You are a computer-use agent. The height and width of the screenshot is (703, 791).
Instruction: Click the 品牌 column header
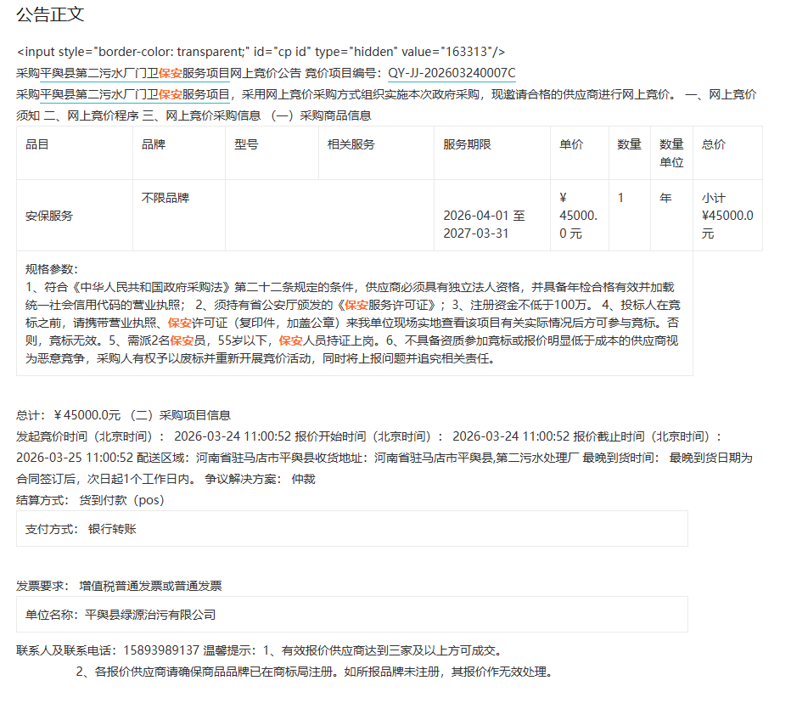tap(154, 145)
